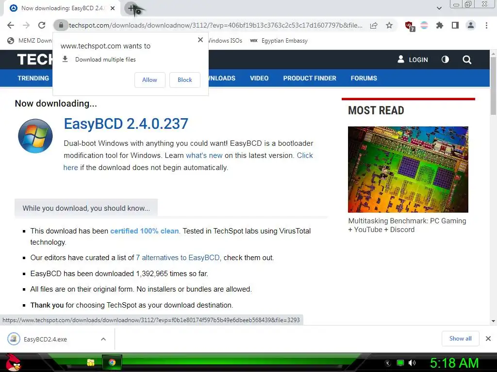The width and height of the screenshot is (497, 372).
Task: Open the TRENDING menu item
Action: (33, 78)
